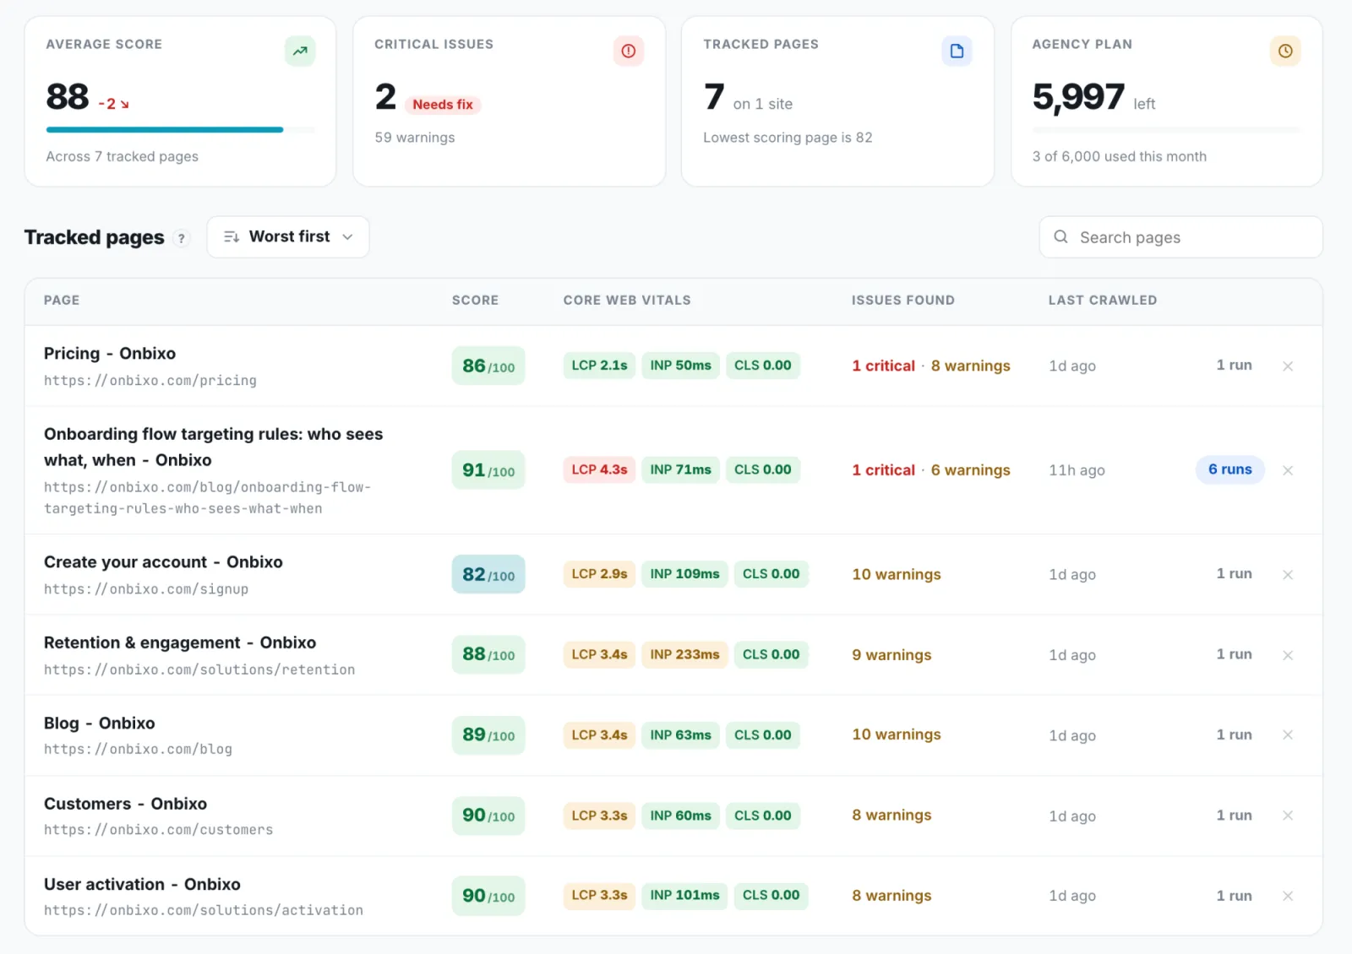Viewport: 1352px width, 954px height.
Task: Open the Pricing - Onbixo page
Action: coord(110,354)
